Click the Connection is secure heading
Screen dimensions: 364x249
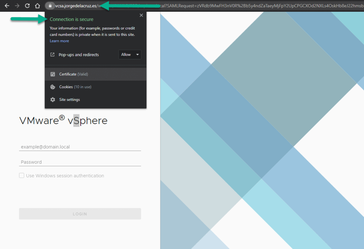(71, 19)
